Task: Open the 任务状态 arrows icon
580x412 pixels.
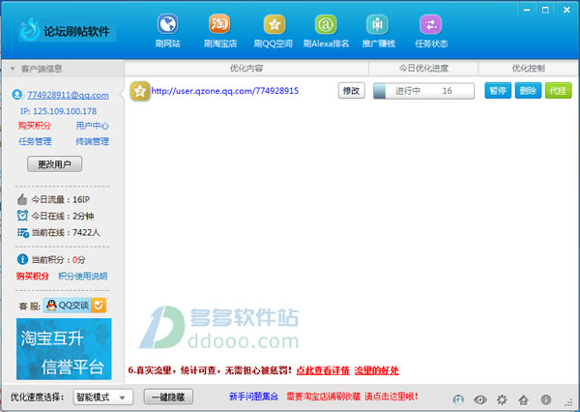Action: tap(430, 24)
